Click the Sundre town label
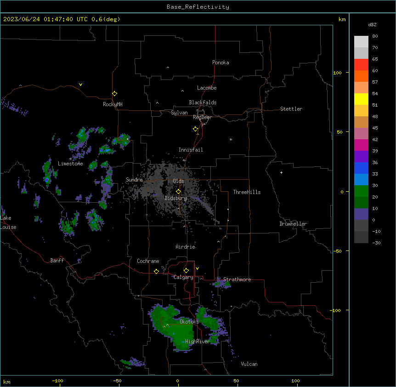Screen dimensions: 396x387 pyautogui.click(x=134, y=180)
